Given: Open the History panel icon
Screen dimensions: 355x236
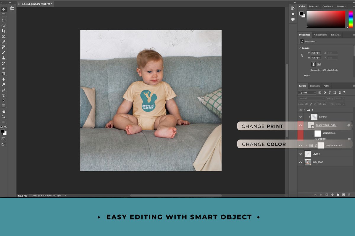Looking at the screenshot, I should [293, 8].
